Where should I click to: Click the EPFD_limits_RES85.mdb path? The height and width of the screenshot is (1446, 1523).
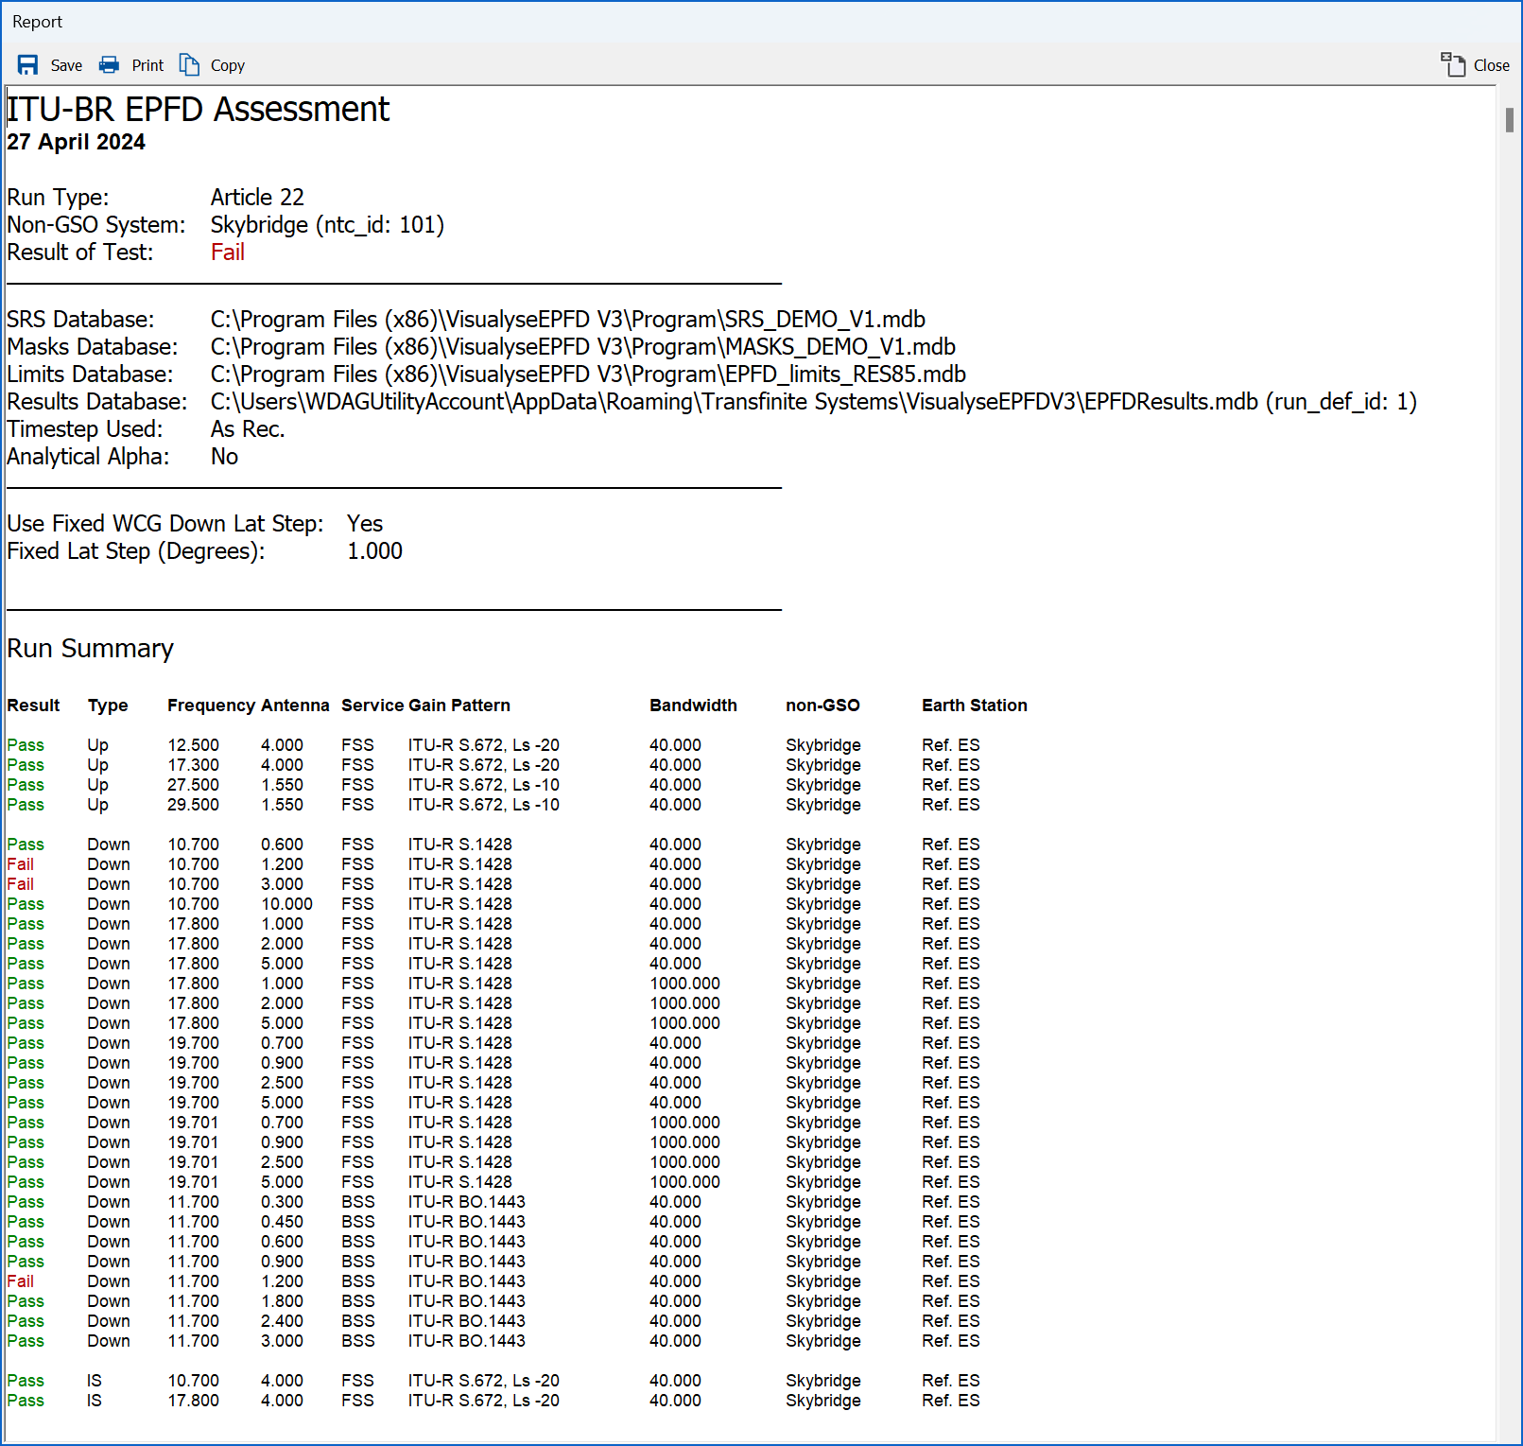point(588,375)
